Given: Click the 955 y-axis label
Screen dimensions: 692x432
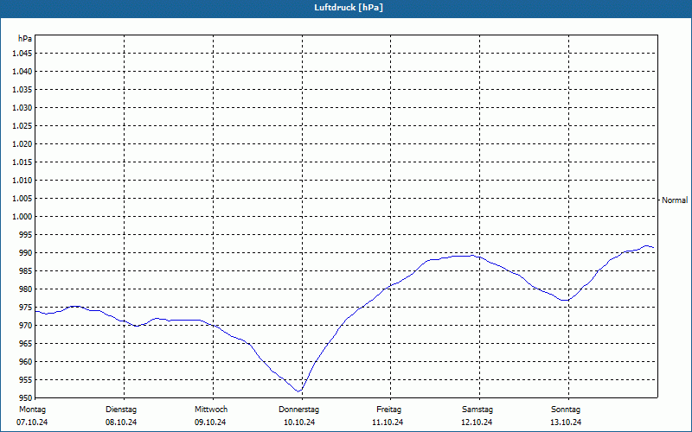Looking at the screenshot, I should (x=26, y=380).
